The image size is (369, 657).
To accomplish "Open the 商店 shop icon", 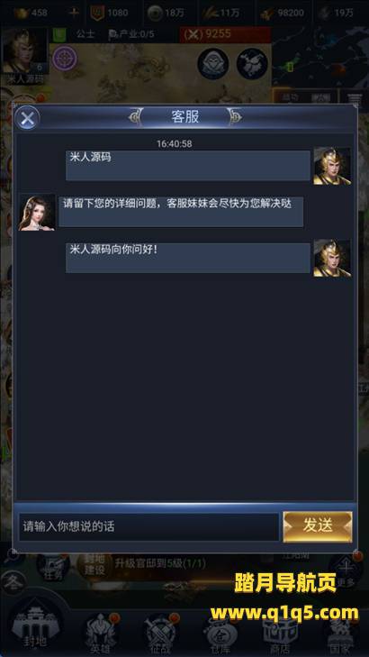I will pyautogui.click(x=280, y=634).
